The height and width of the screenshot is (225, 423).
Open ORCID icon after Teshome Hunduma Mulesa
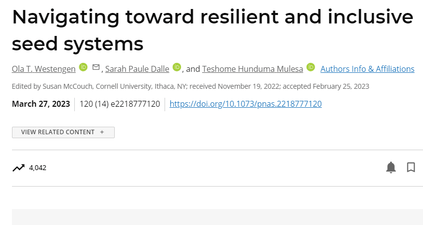tap(310, 67)
